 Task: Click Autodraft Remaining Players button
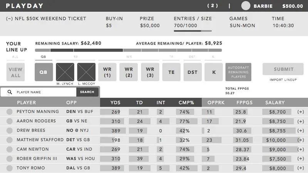coord(238,72)
